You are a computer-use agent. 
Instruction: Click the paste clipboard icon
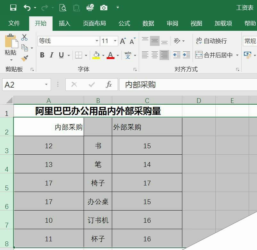tap(12, 41)
